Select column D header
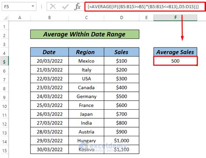Image resolution: width=206 pixels, height=158 pixels. click(x=122, y=18)
